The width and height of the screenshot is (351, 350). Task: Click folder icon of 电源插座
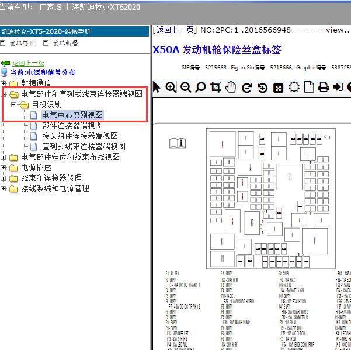pyautogui.click(x=13, y=168)
